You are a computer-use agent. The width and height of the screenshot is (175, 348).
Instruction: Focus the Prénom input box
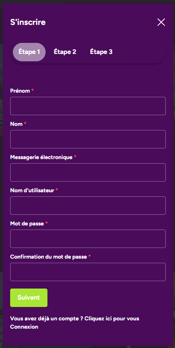click(x=88, y=106)
